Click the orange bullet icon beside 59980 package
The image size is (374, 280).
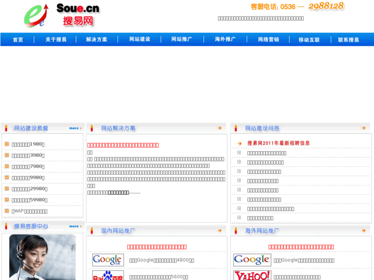tap(7, 200)
